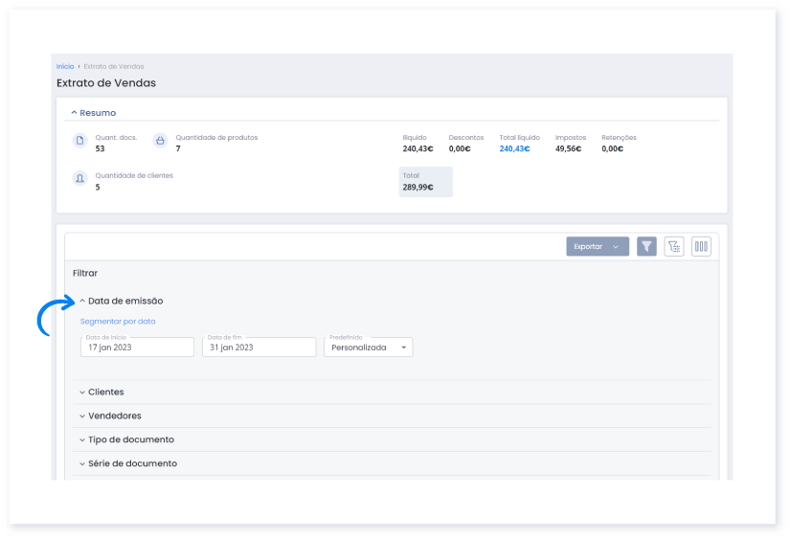Screen dimensions: 790x539
Task: Click the document quantity icon
Action: [x=80, y=142]
